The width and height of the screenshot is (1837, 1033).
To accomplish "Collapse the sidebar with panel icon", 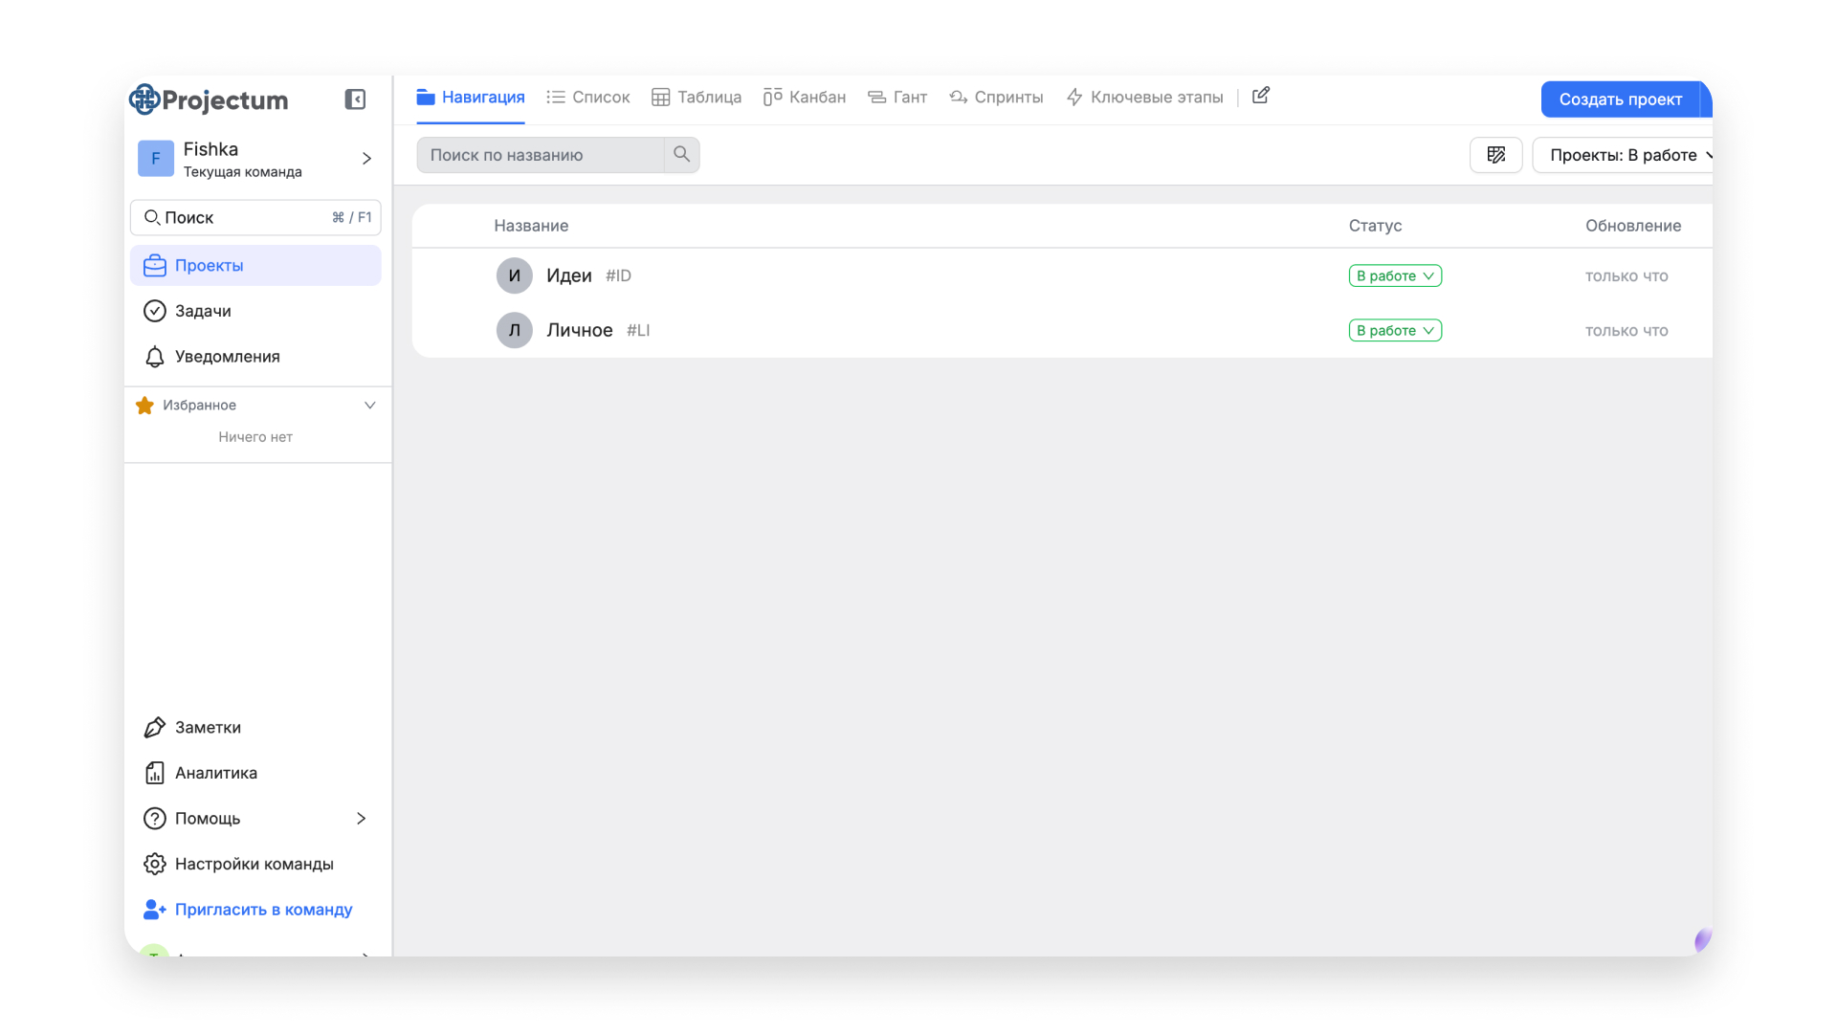I will tap(355, 99).
